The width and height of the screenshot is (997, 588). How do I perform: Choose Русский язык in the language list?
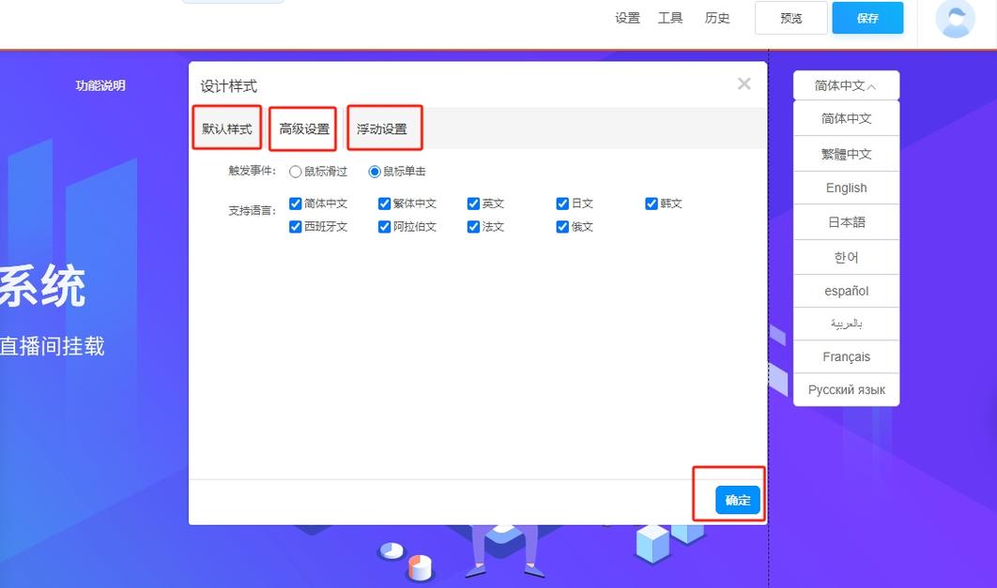pyautogui.click(x=846, y=390)
